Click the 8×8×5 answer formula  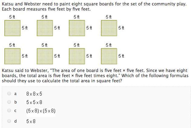[34, 94]
